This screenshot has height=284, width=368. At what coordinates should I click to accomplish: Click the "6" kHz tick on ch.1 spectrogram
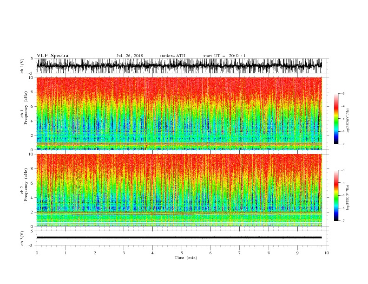pyautogui.click(x=32, y=107)
